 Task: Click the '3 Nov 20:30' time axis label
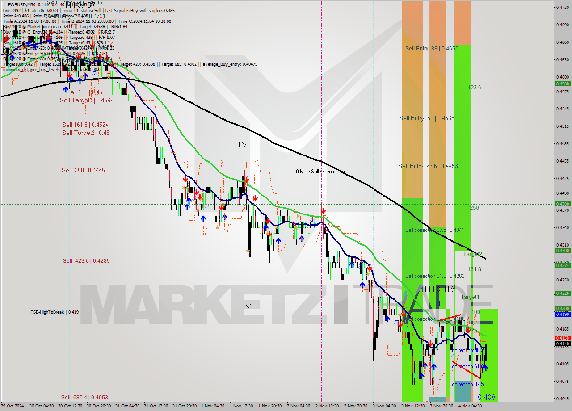(442, 406)
